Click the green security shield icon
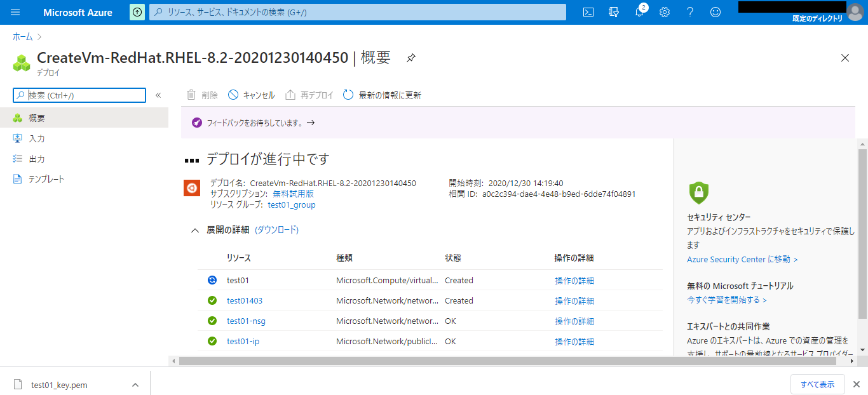The image size is (868, 395). [x=698, y=192]
